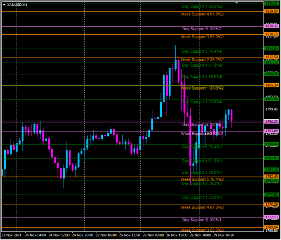Click the 24 Nov 20:00 time label
Viewport: 281px width, 240px height.
[83, 235]
